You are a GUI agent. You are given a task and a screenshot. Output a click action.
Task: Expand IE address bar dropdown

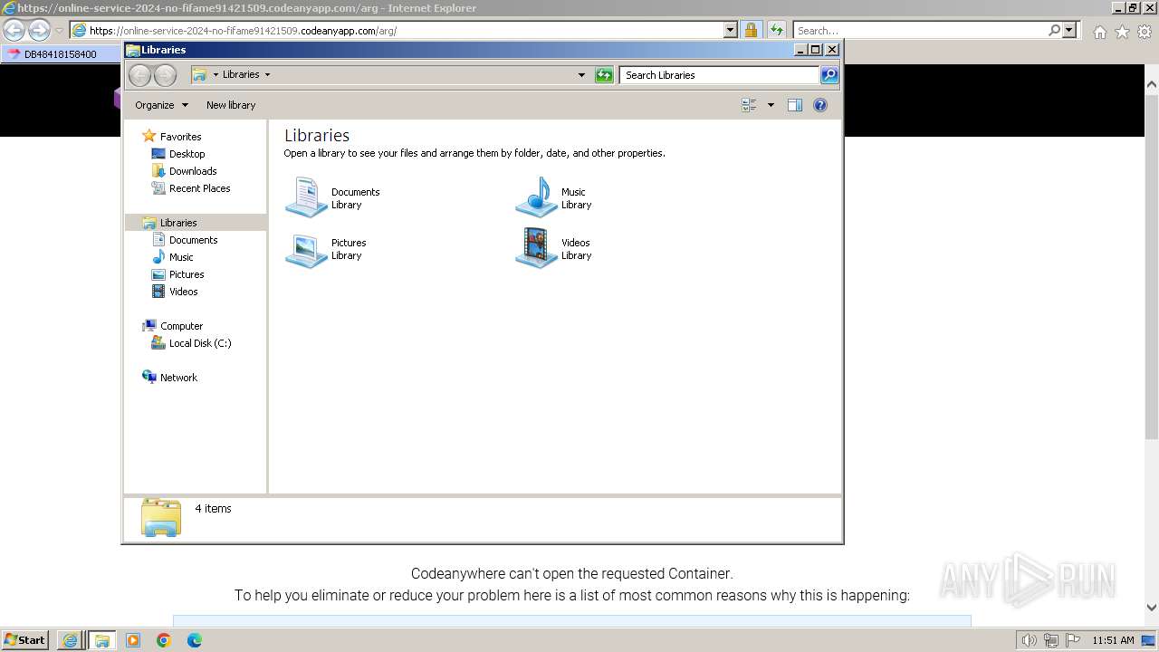731,30
